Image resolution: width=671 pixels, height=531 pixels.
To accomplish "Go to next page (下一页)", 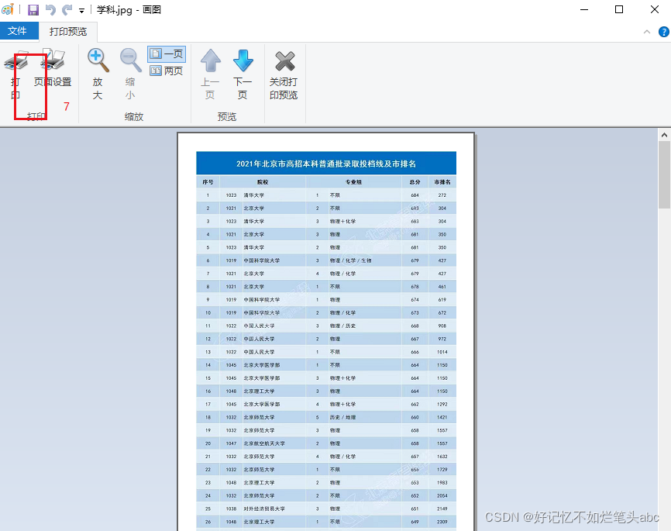I will pyautogui.click(x=243, y=74).
